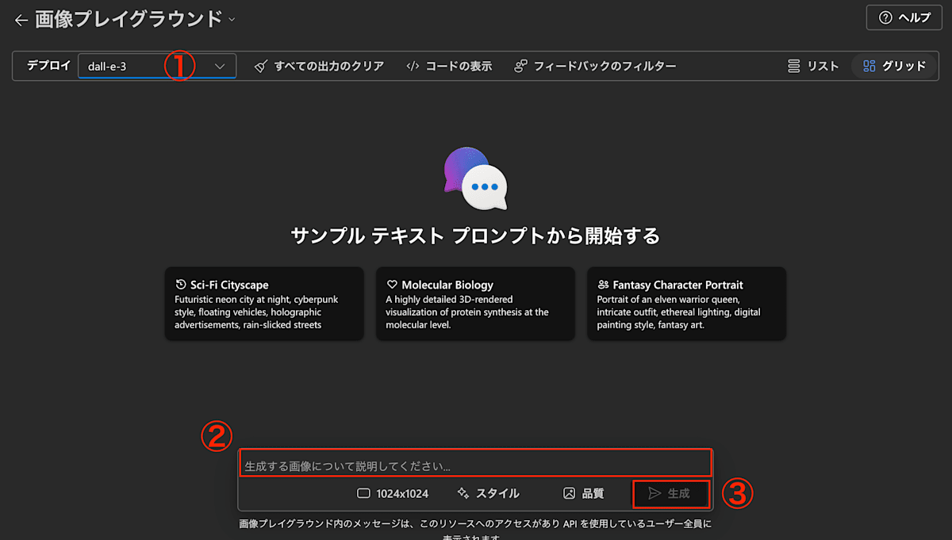The width and height of the screenshot is (952, 540).
Task: Open the スタイル style option
Action: click(x=489, y=493)
